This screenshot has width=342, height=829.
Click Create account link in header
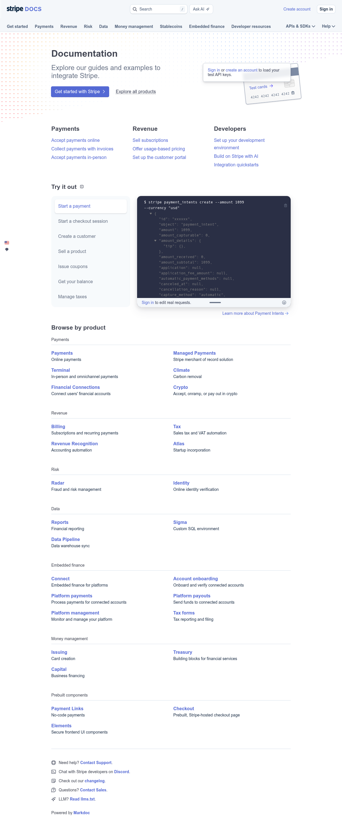297,9
